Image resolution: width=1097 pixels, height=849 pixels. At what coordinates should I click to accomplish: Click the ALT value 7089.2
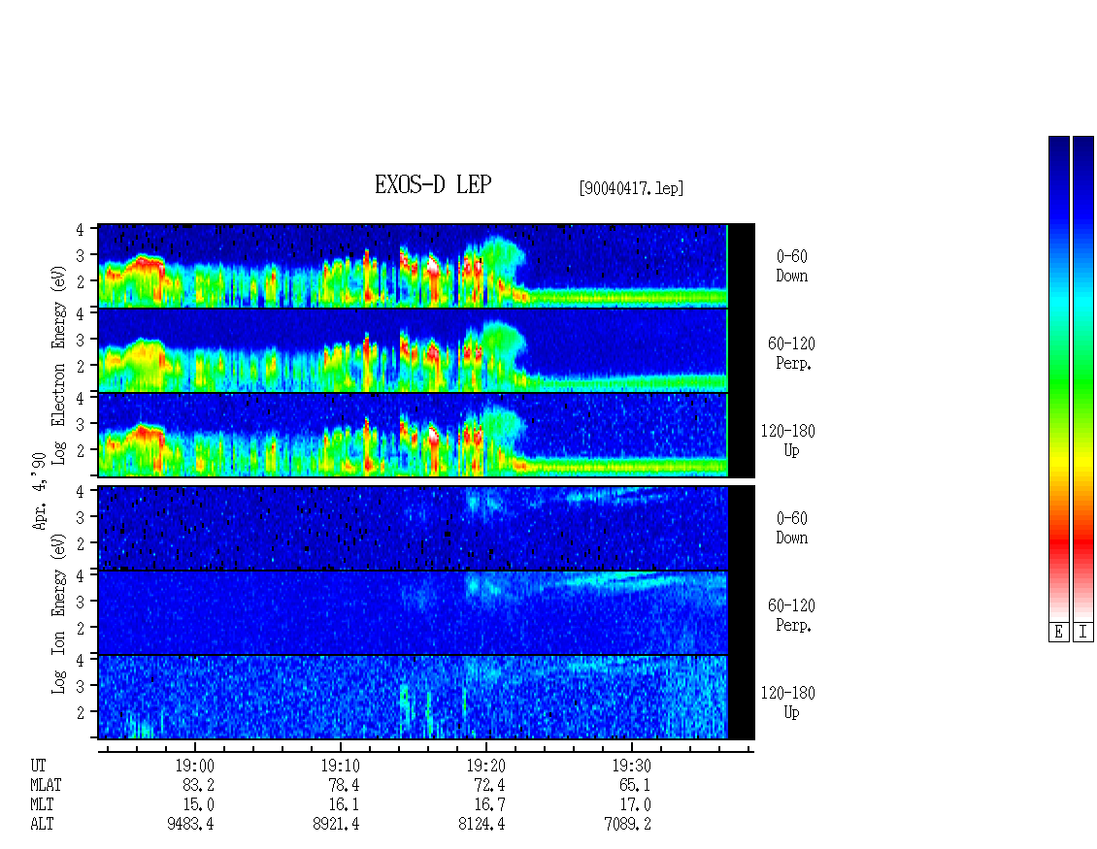click(627, 825)
